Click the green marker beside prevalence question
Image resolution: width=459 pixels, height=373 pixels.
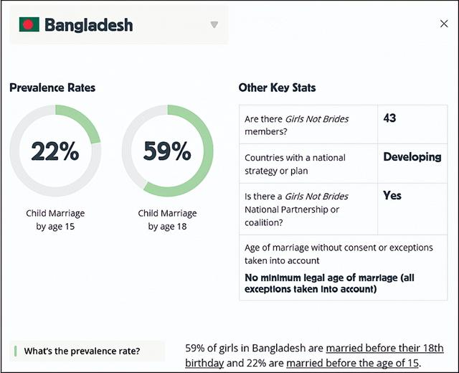15,351
